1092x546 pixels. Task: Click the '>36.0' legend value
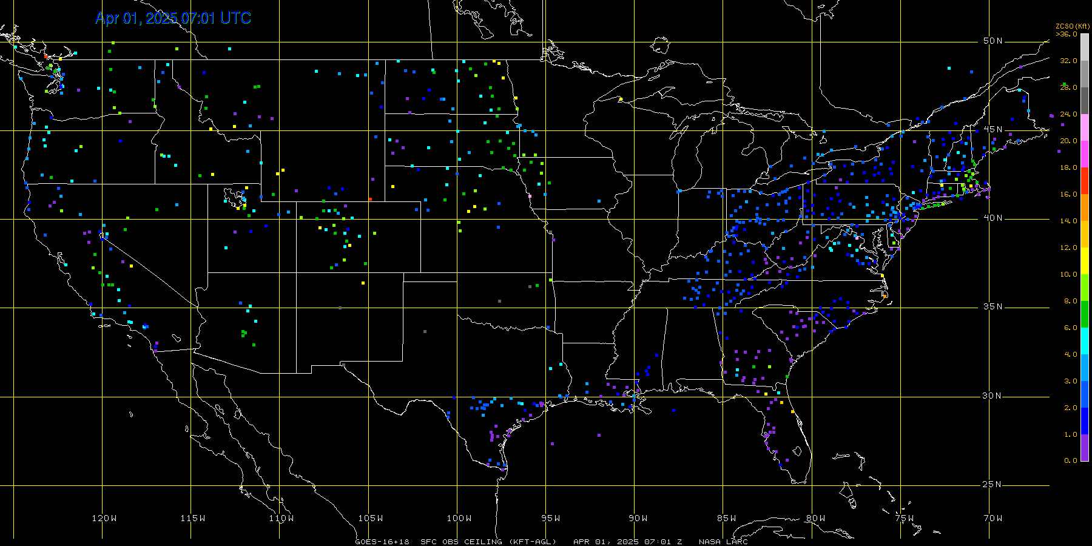(1067, 34)
